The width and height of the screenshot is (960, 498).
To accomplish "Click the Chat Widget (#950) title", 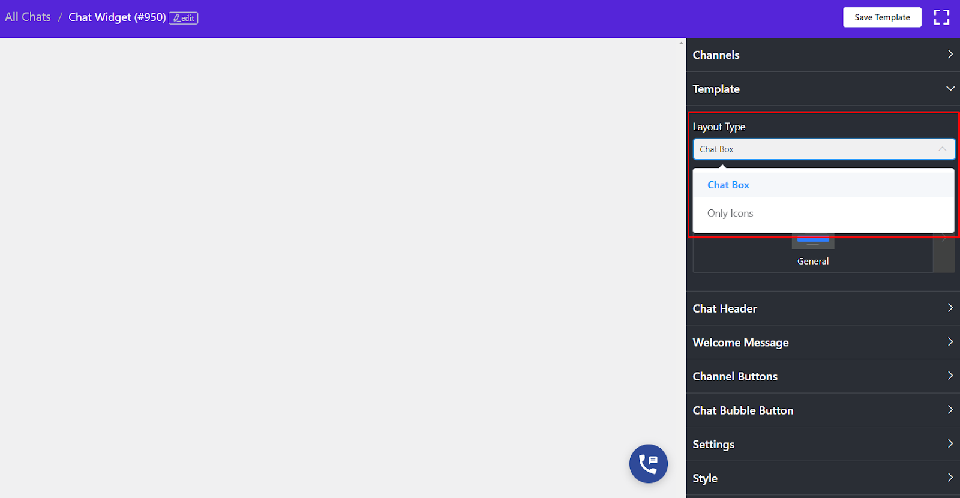I will click(117, 17).
